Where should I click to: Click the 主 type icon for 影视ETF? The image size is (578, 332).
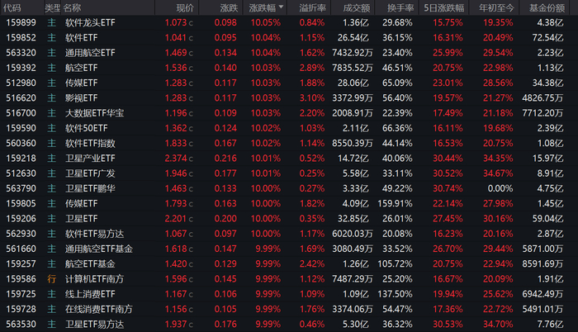(51, 98)
